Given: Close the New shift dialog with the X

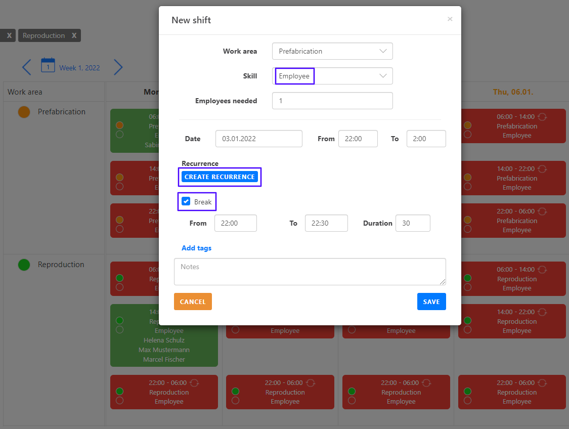Looking at the screenshot, I should coord(450,19).
